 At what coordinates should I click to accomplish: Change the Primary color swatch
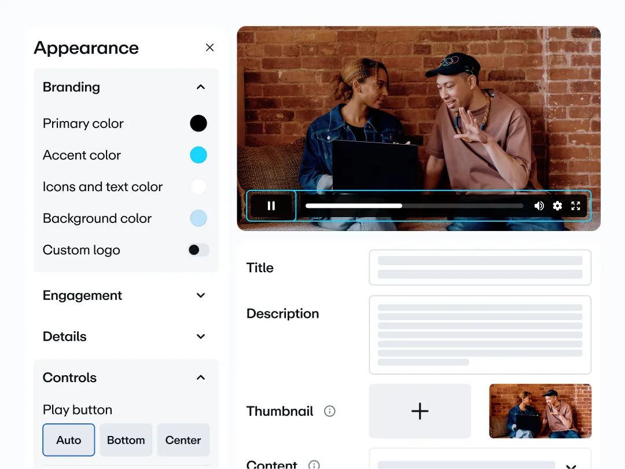(x=198, y=123)
